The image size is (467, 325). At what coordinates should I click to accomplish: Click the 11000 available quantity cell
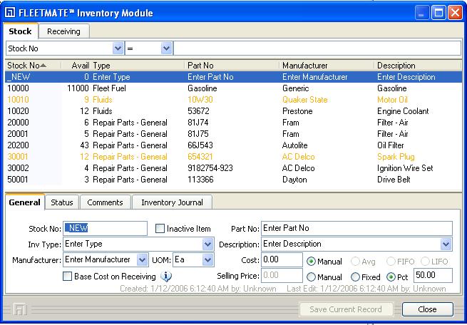click(x=78, y=88)
